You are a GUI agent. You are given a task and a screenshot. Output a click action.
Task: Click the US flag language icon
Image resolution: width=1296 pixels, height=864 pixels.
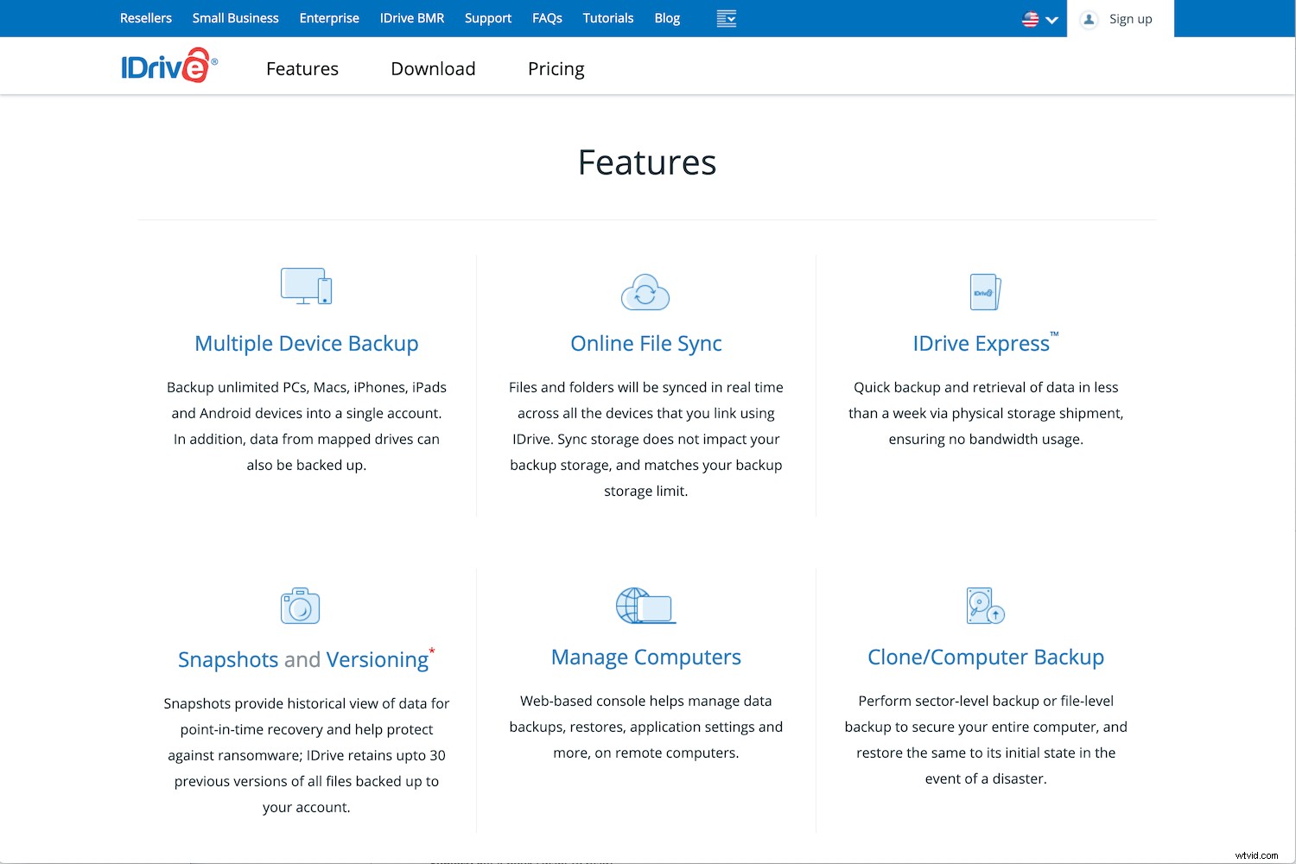[1029, 18]
